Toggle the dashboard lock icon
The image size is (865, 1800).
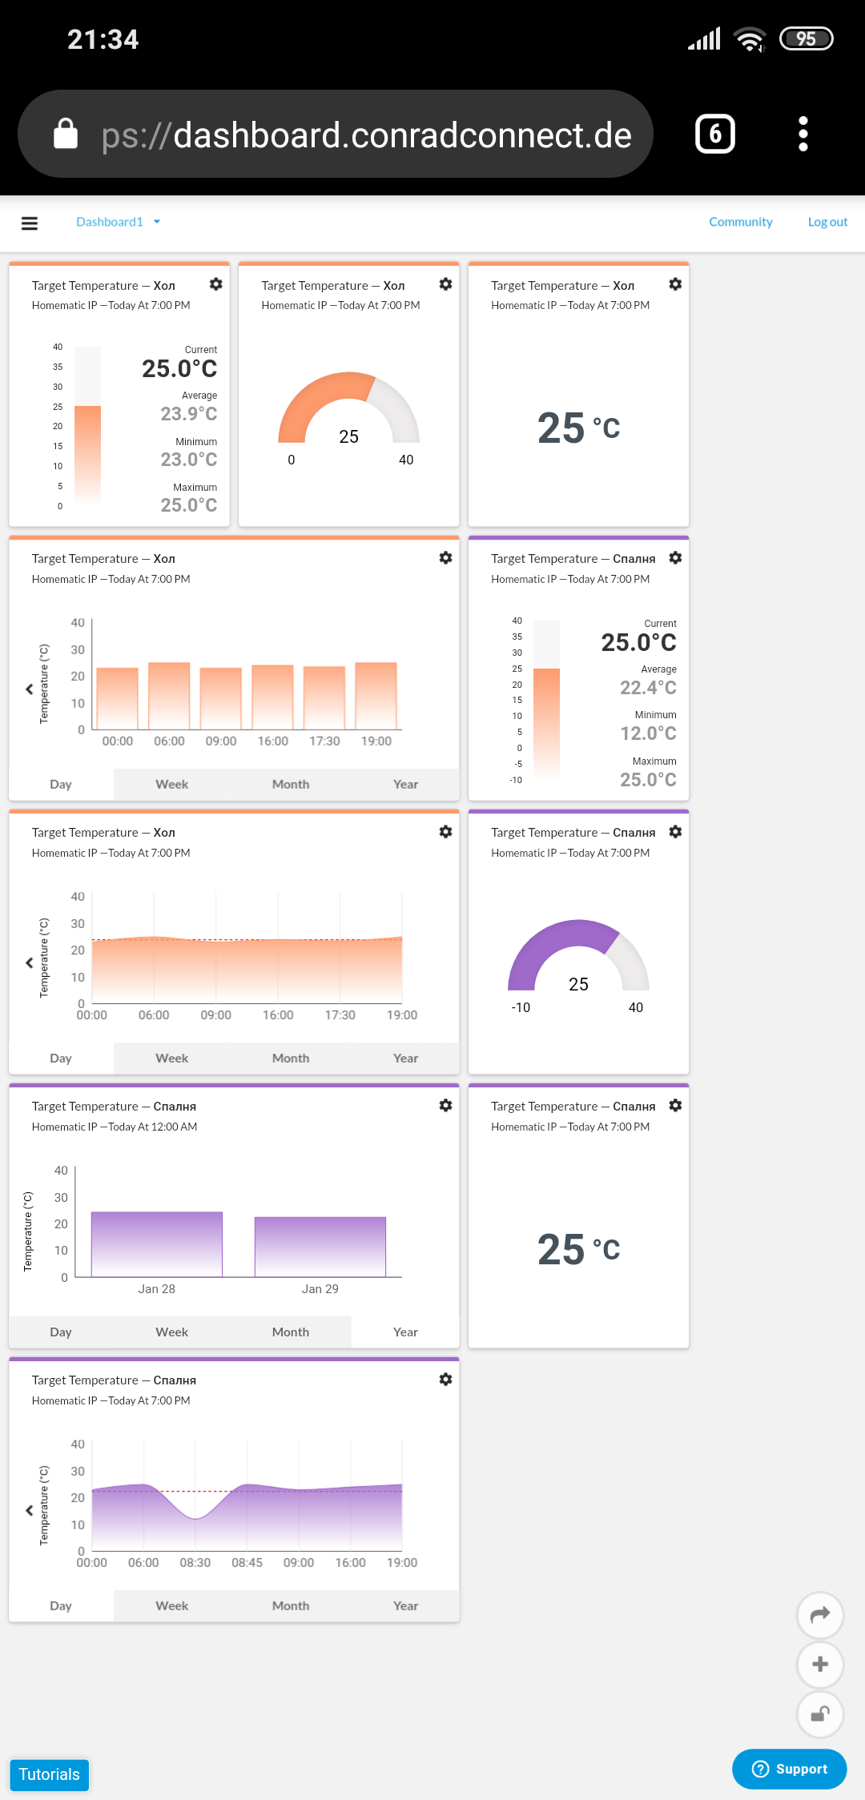[820, 1714]
